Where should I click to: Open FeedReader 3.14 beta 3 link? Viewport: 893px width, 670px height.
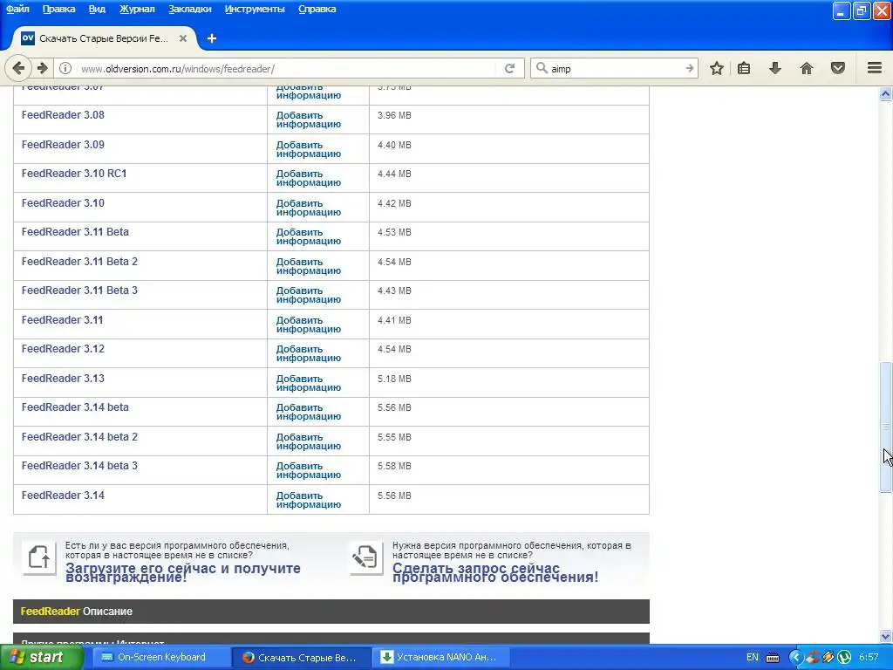click(x=79, y=466)
